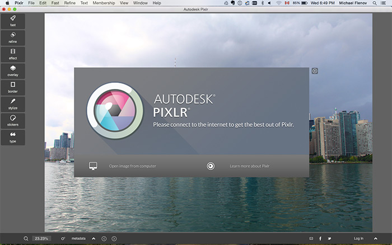Click Open image from computer
Screen dimensions: 392x245
132,166
